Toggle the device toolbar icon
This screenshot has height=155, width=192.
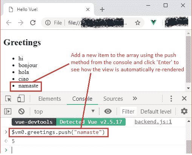[21, 98]
